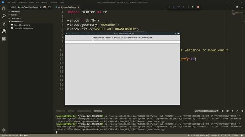Click the entry field in ASCII ART DOWNLOADER
Image resolution: width=245 pixels, height=137 pixels.
[122, 42]
